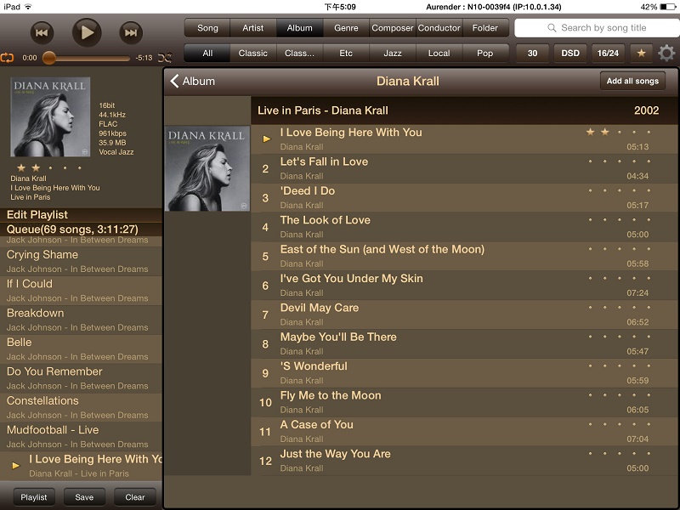The width and height of the screenshot is (680, 510).
Task: Tap the Live in Paris album art in list
Action: coord(207,168)
